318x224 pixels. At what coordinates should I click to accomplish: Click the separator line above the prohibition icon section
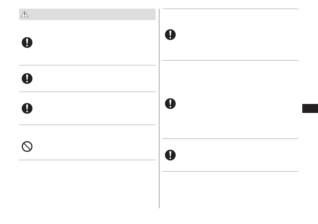pyautogui.click(x=87, y=125)
